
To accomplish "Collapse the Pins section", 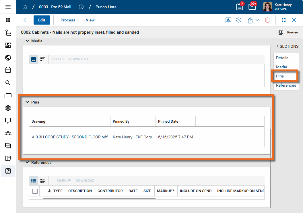I will pos(27,102).
